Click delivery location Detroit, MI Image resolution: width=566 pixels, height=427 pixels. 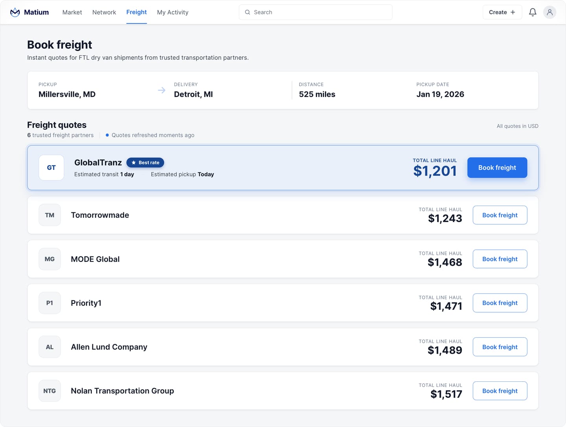[x=193, y=94]
